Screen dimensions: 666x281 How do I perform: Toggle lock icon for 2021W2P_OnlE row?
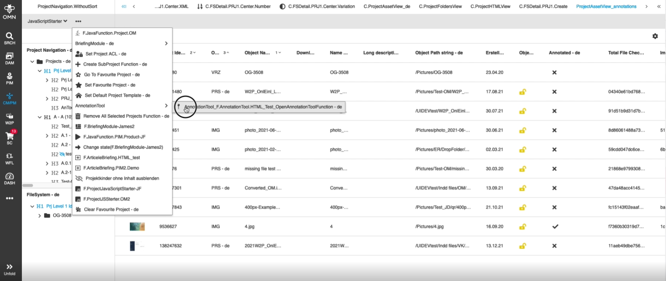tap(523, 246)
